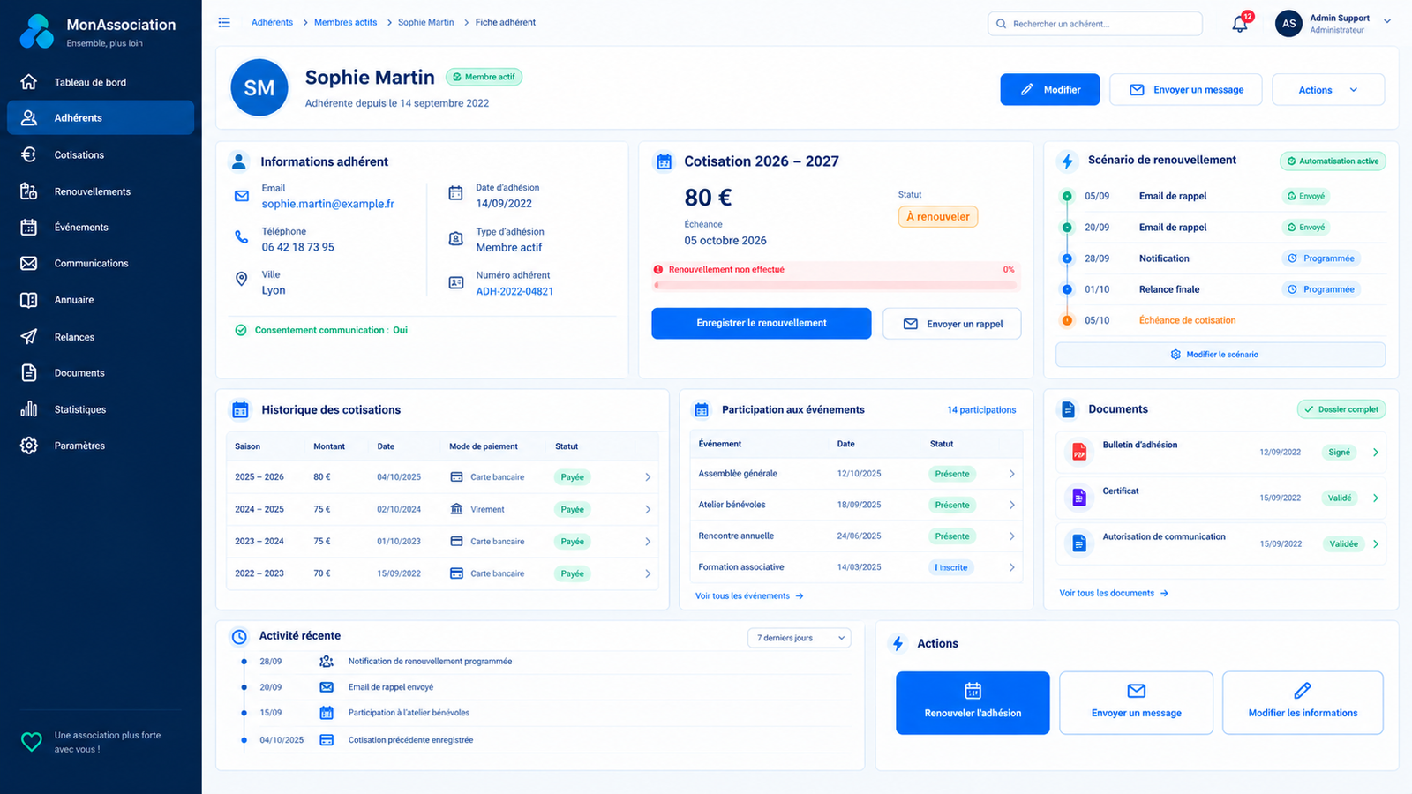Click the 14 participations link
This screenshot has height=794, width=1412.
point(981,409)
